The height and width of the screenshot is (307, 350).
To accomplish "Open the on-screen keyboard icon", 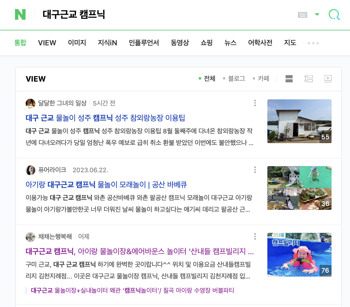I will point(302,15).
